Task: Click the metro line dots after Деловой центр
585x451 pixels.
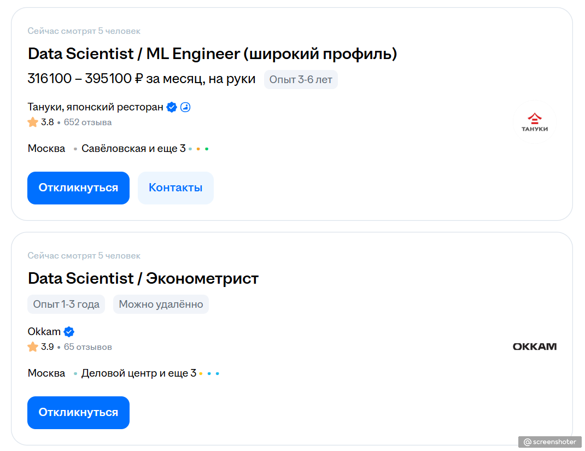Action: click(209, 374)
